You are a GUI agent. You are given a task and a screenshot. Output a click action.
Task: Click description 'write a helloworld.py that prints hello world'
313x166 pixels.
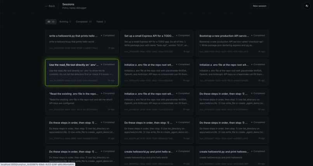tap(71, 42)
